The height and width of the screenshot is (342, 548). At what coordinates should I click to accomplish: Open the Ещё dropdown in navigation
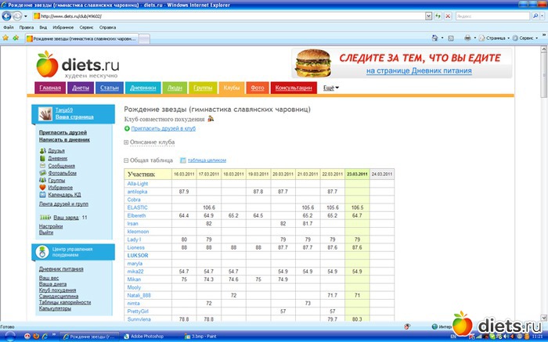(x=331, y=88)
